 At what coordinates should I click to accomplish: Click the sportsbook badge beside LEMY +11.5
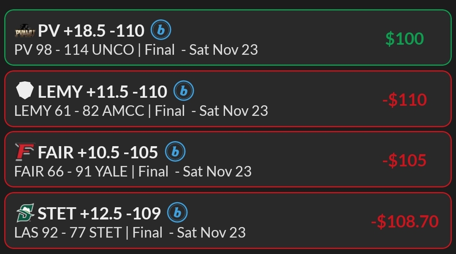(x=184, y=91)
